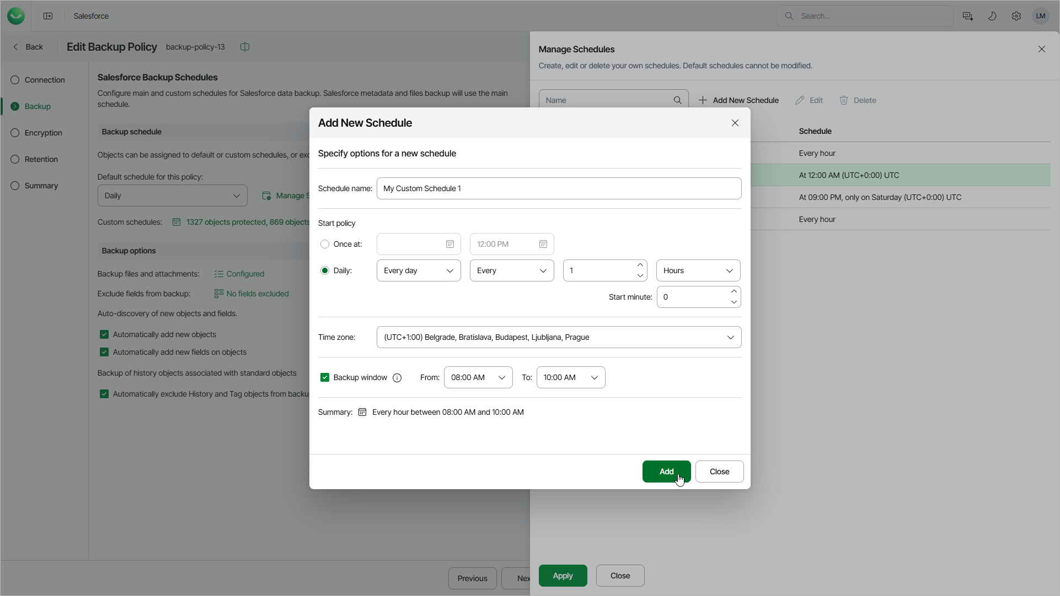Open the time picker icon beside 12:00 PM
Screen dimensions: 1060x596
point(543,245)
